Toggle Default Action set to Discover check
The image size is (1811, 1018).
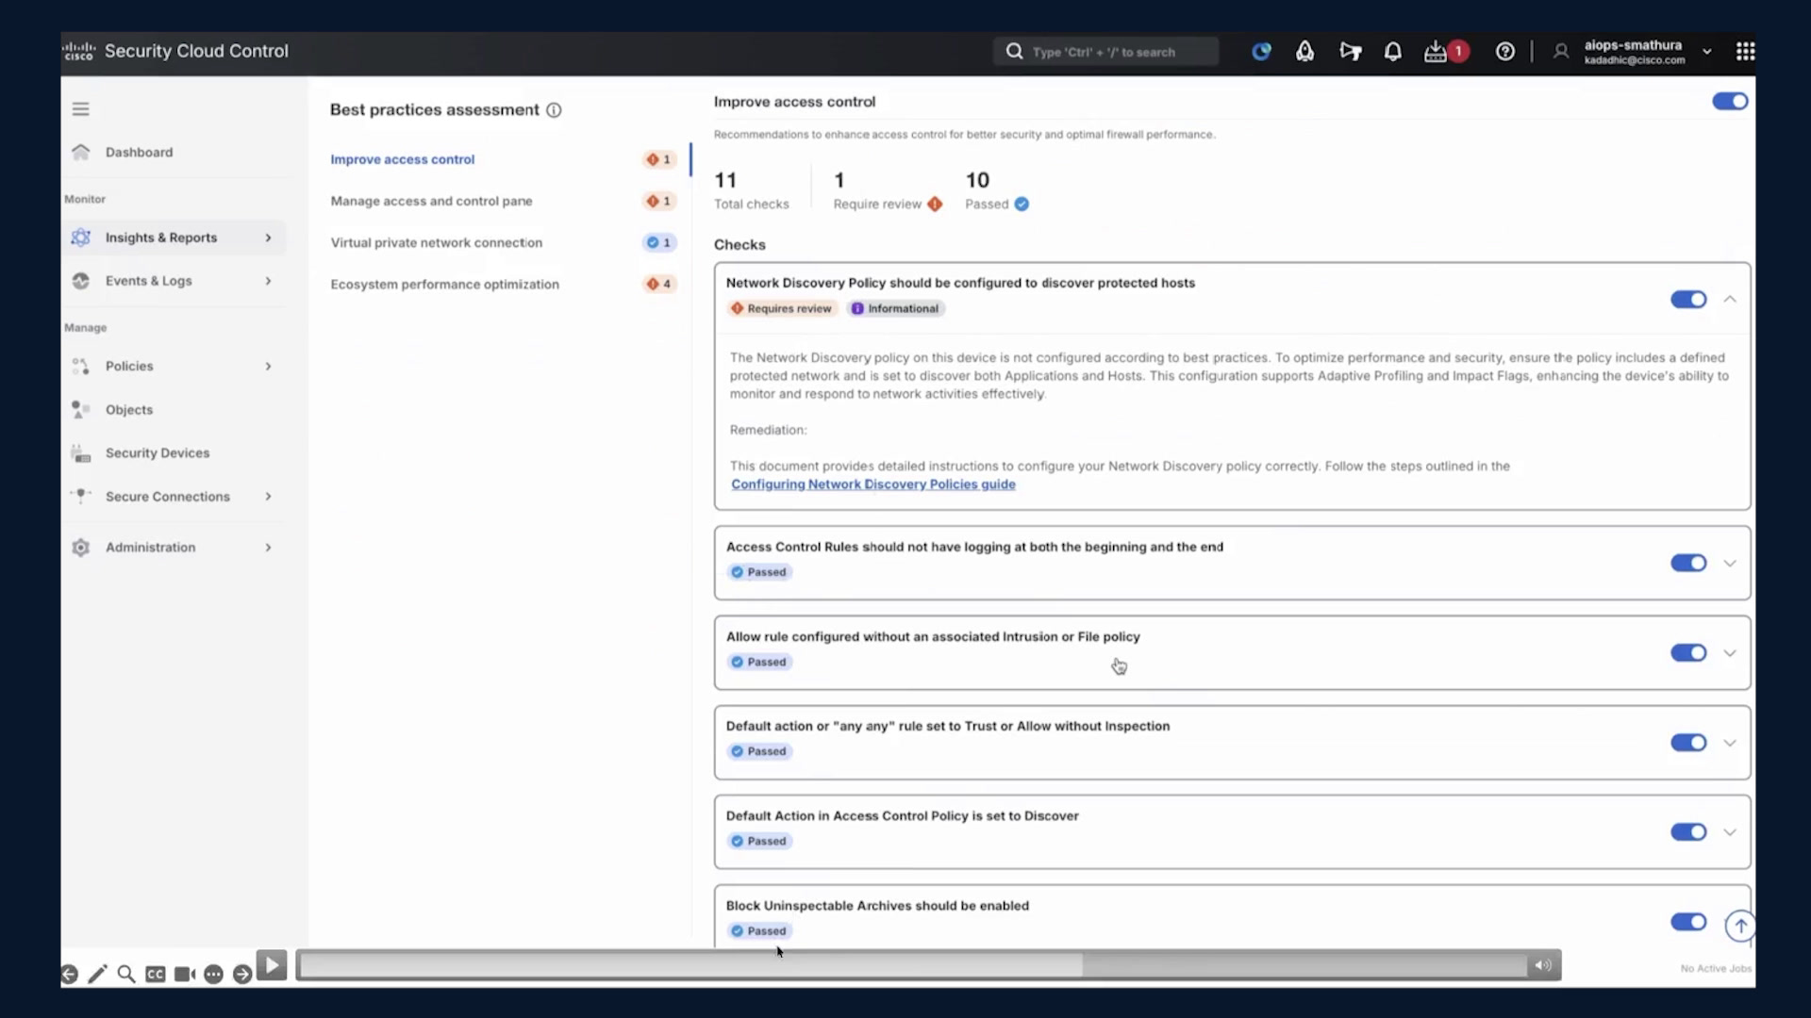1688,832
